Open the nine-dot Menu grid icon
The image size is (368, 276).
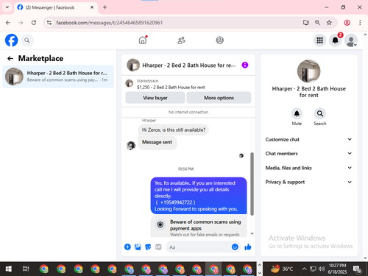[319, 40]
